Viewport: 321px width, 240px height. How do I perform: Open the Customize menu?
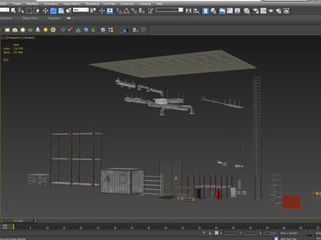point(127,3)
